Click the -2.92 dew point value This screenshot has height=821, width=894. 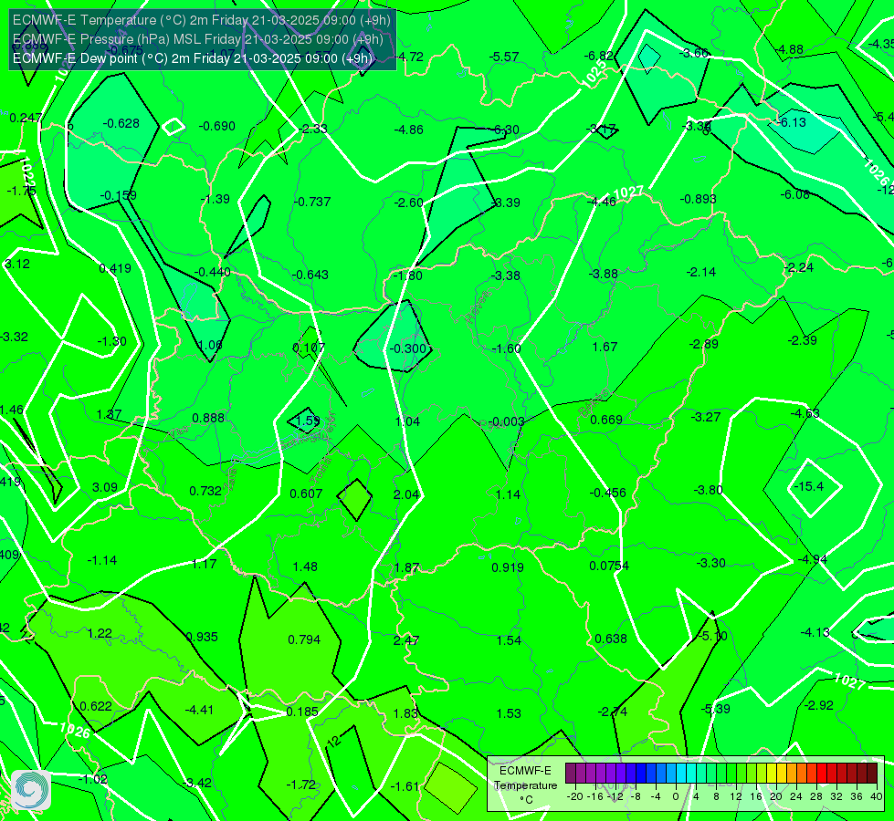pos(819,705)
